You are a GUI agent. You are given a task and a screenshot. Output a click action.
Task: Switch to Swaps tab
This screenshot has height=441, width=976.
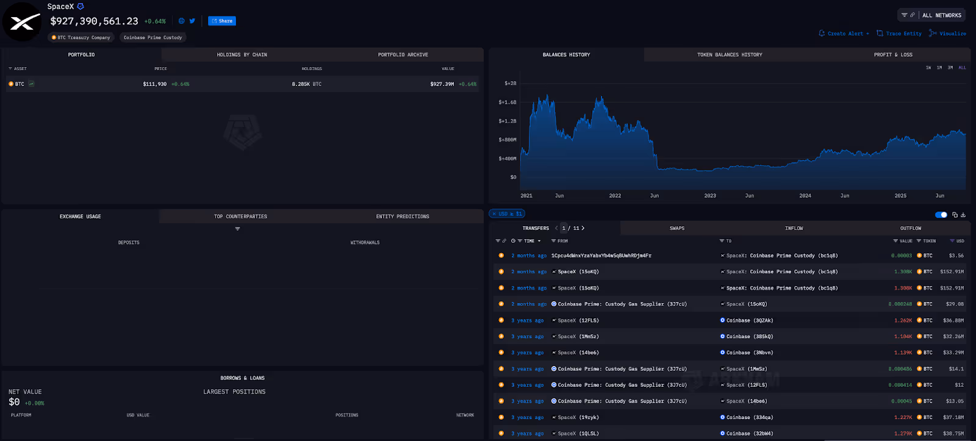pos(677,228)
